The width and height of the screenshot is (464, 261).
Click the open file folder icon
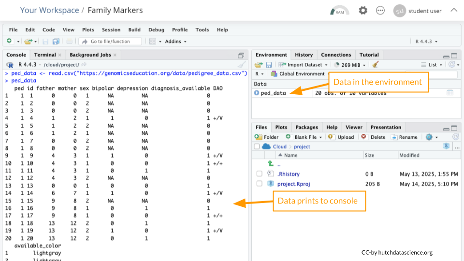tap(28, 42)
